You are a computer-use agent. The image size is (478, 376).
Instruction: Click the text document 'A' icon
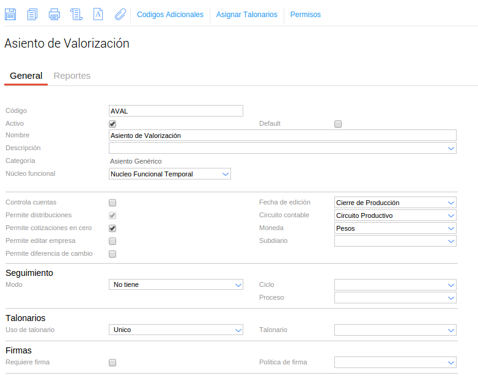[98, 14]
